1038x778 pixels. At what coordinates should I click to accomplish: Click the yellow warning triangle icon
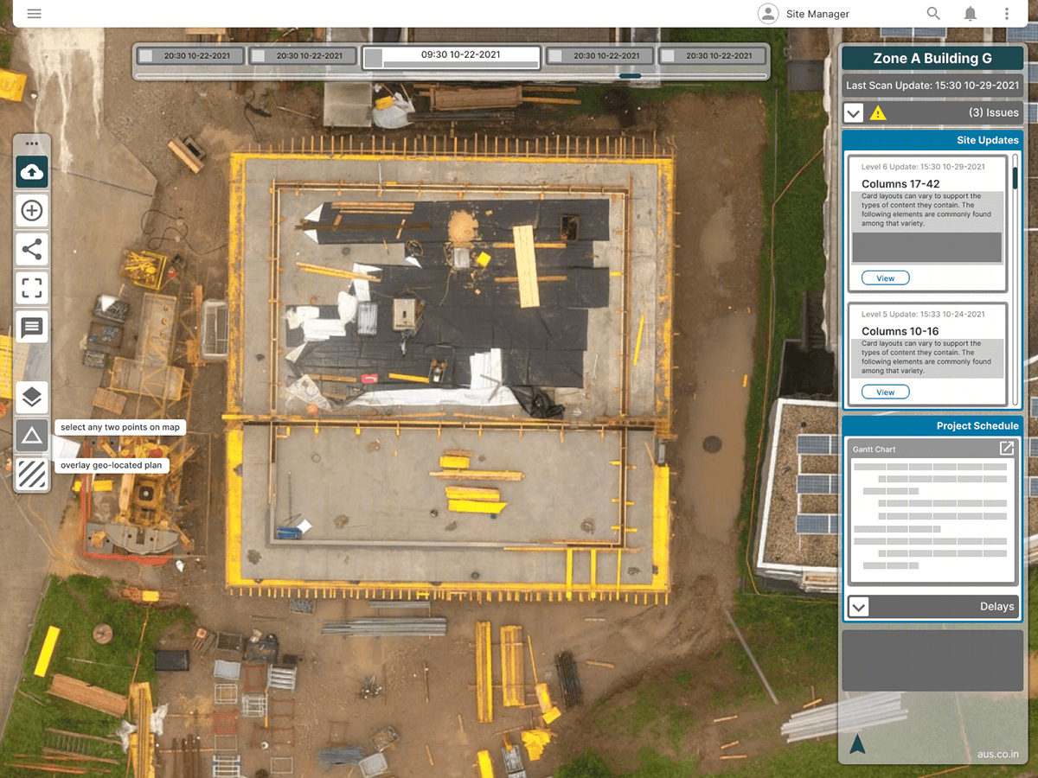pos(878,113)
